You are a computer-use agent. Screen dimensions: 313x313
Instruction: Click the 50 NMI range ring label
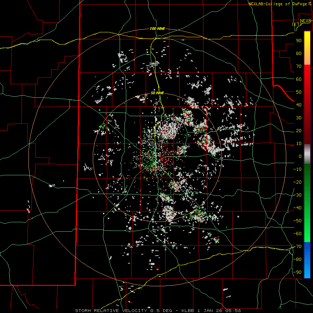(157, 93)
